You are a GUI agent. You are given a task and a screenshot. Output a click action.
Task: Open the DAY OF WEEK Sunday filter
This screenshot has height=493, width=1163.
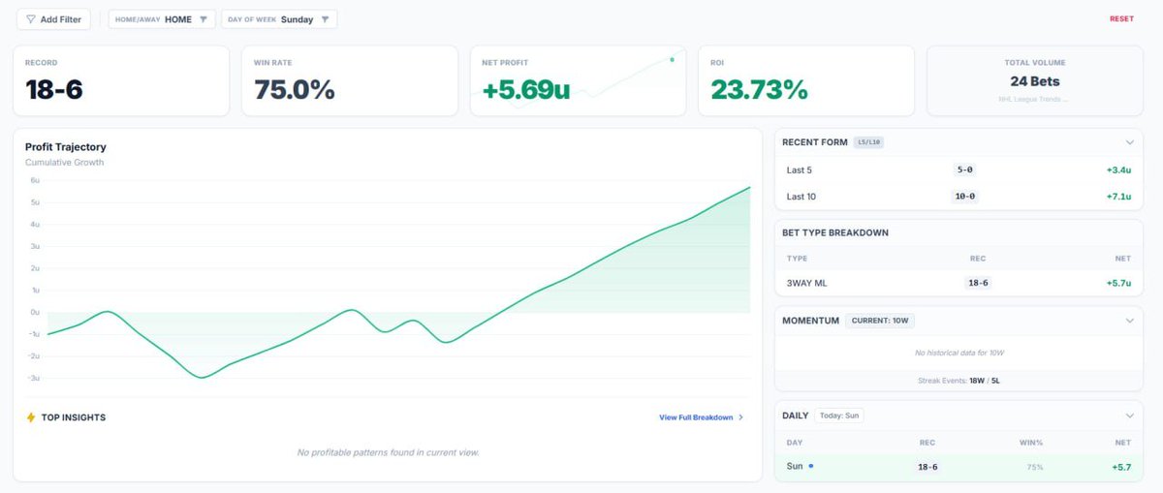click(279, 19)
